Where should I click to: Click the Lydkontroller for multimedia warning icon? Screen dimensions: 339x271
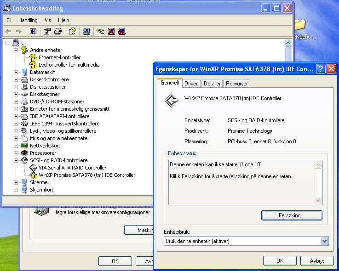coord(33,65)
